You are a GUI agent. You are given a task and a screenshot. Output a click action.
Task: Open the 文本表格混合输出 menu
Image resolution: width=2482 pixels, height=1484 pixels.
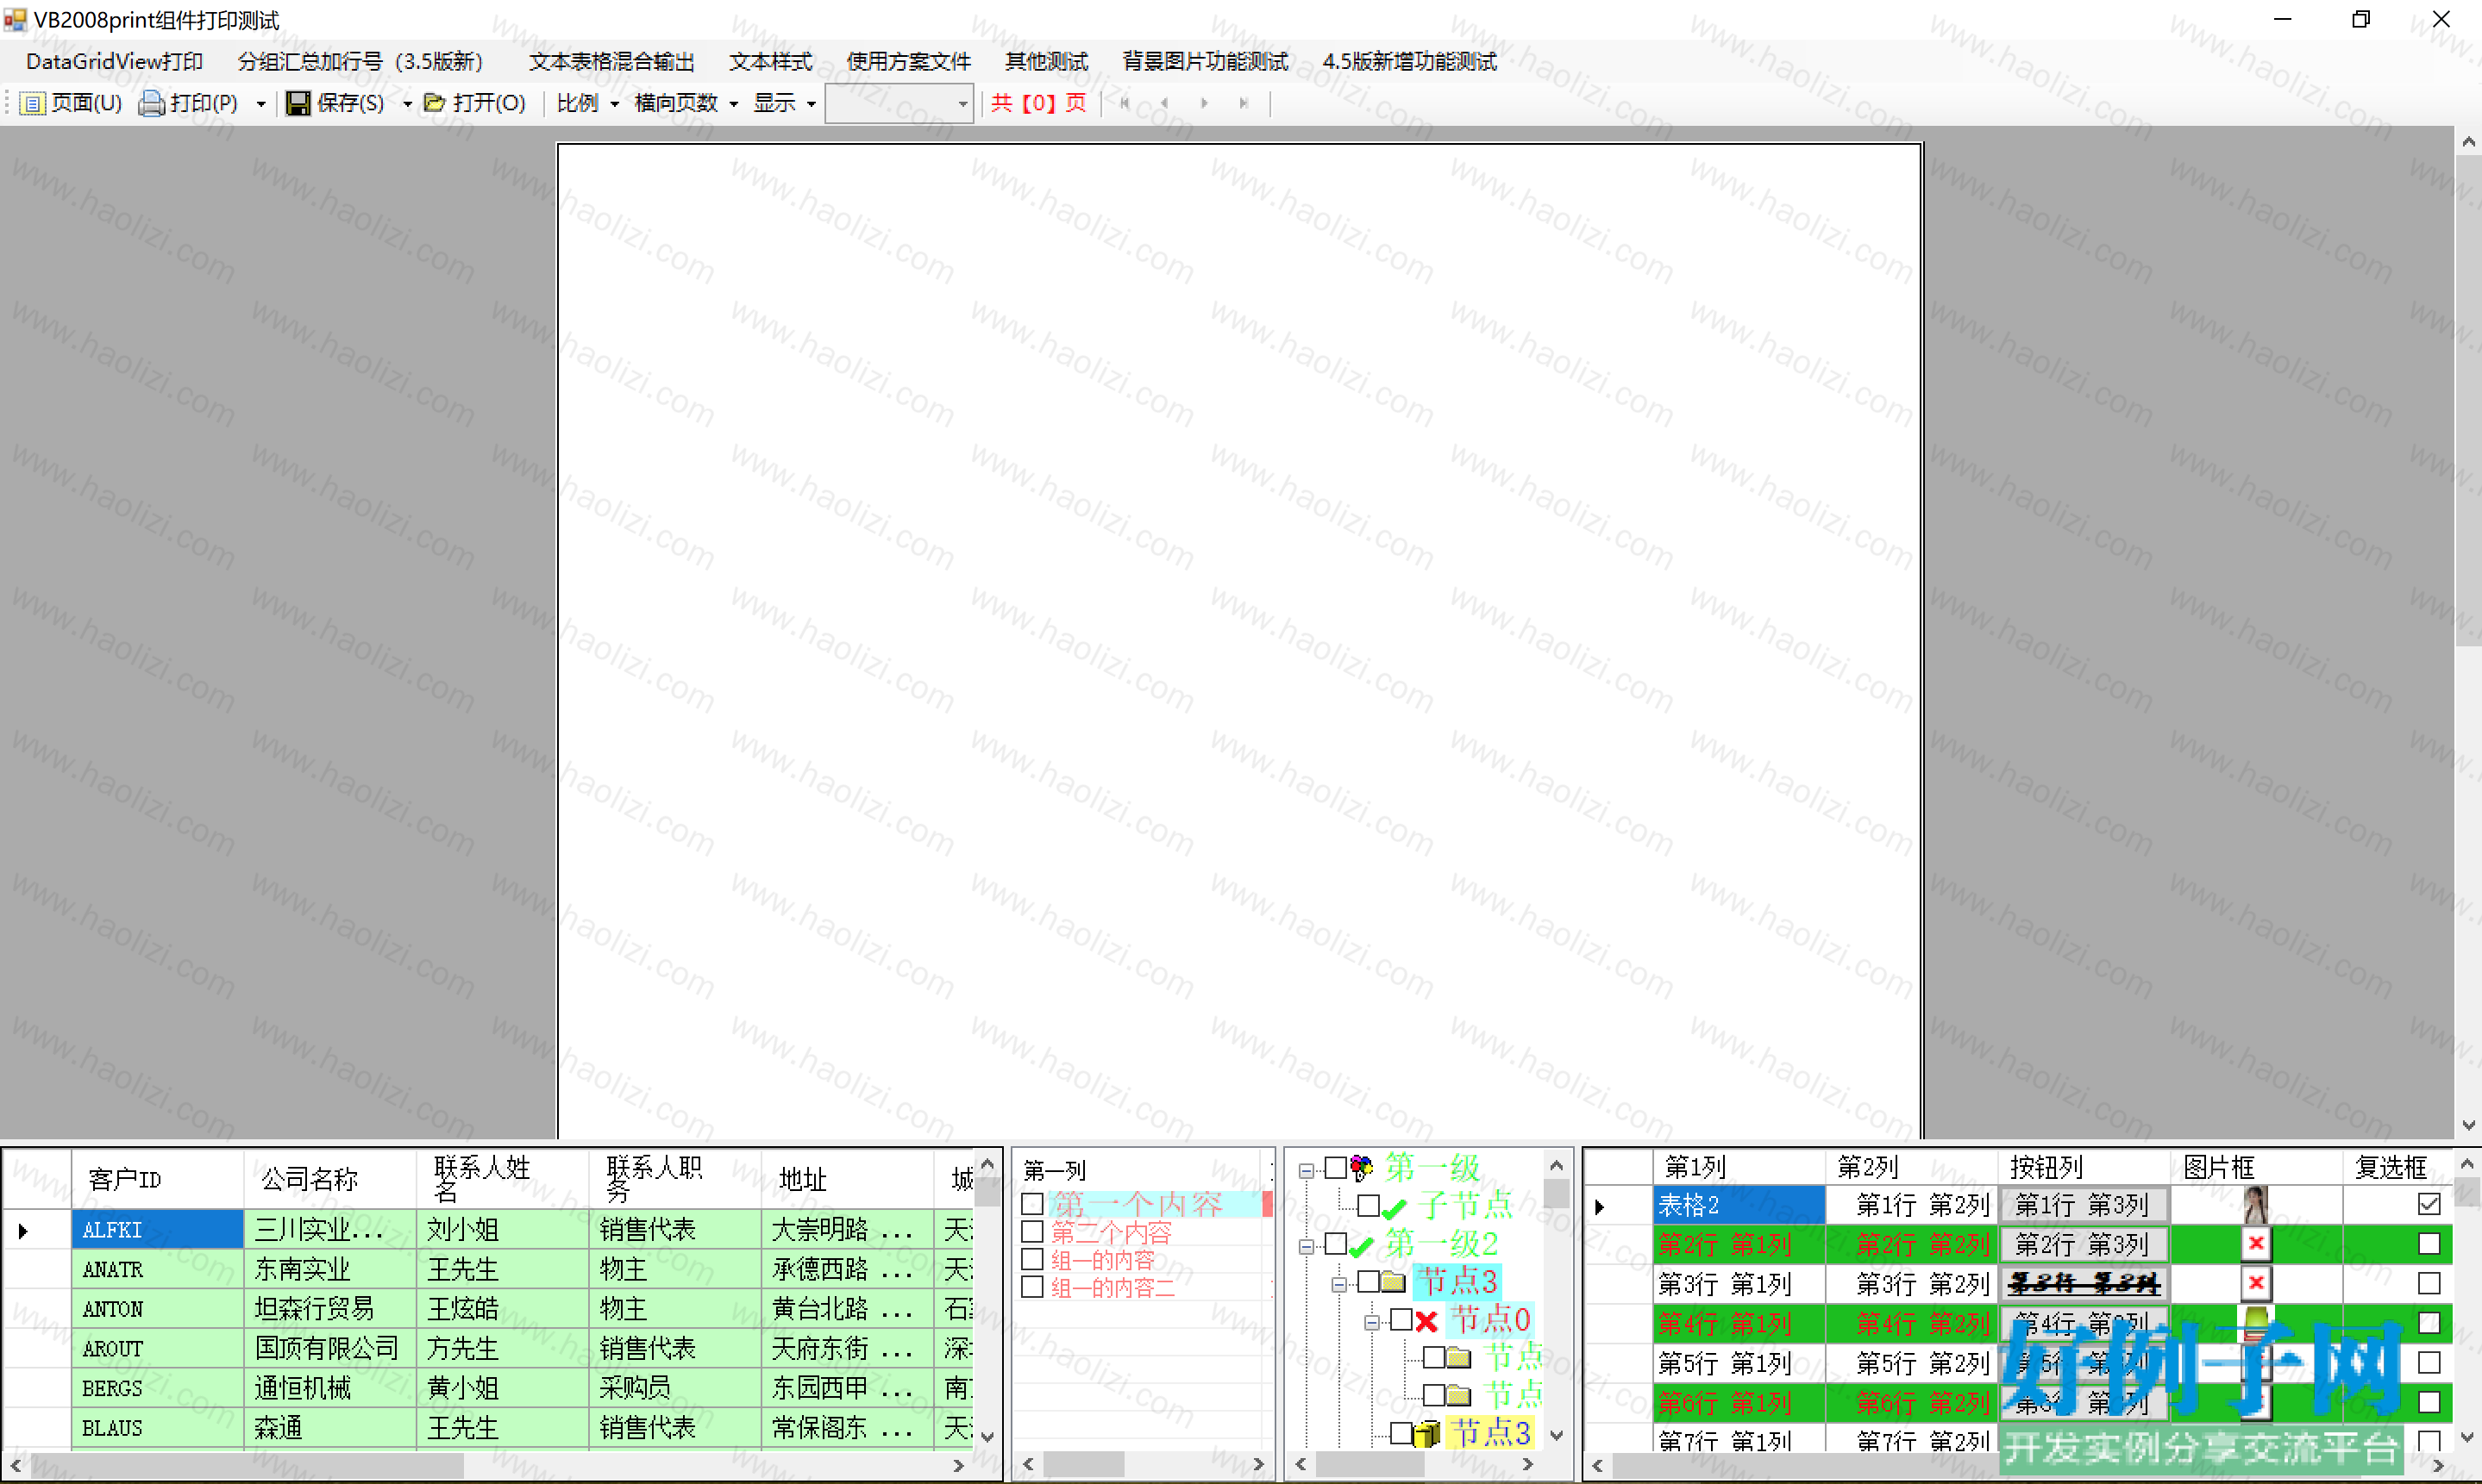(x=611, y=62)
